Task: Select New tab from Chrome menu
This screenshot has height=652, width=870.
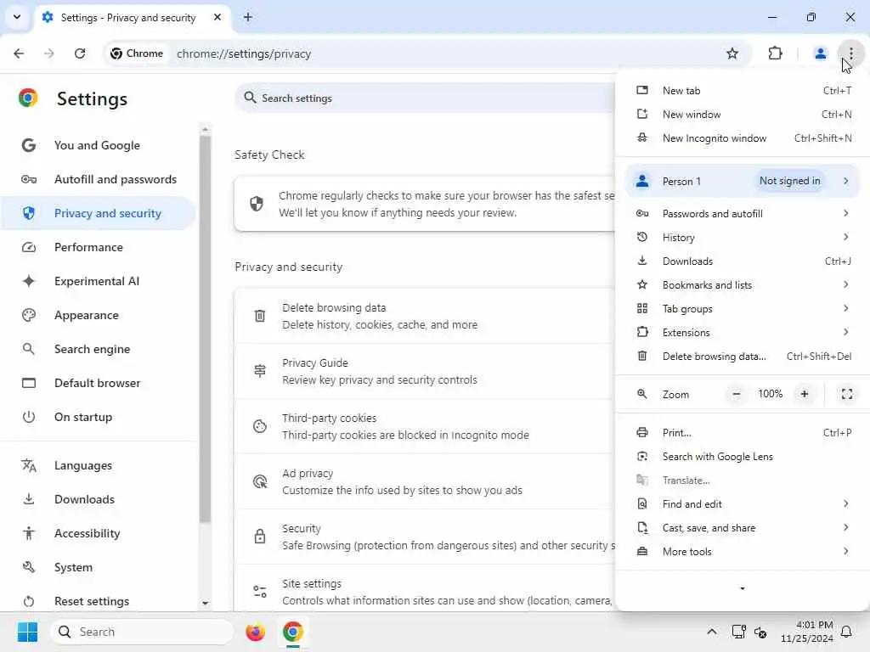Action: (x=743, y=90)
